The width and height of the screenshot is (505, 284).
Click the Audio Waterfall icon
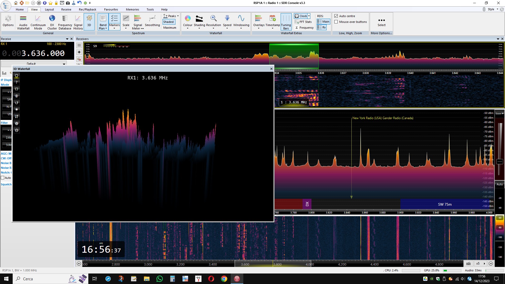(x=23, y=18)
